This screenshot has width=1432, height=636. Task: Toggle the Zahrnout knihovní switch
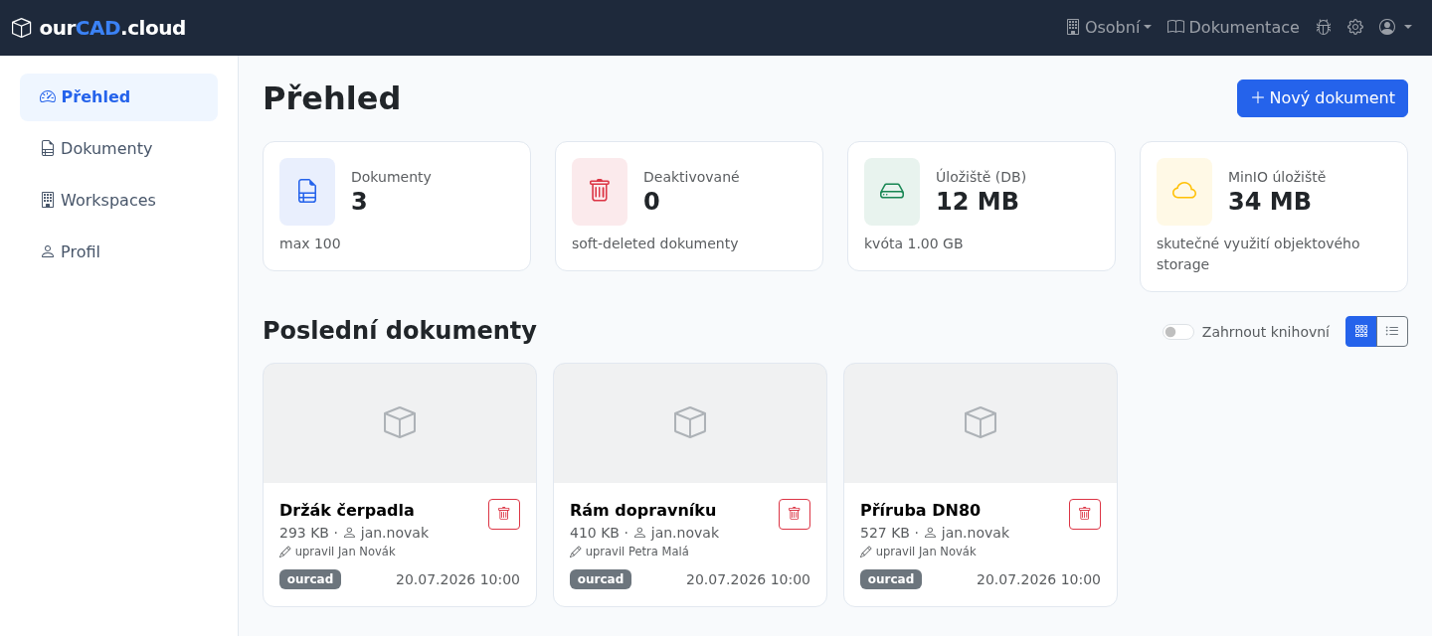pyautogui.click(x=1178, y=332)
